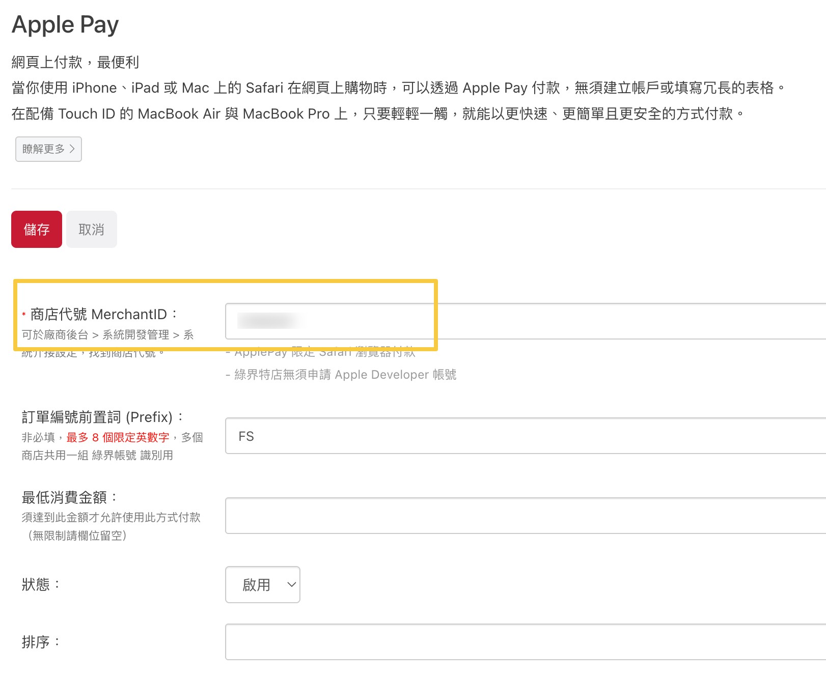Image resolution: width=826 pixels, height=677 pixels.
Task: Click the chevron arrow in 瞭解更多
Action: tap(72, 149)
